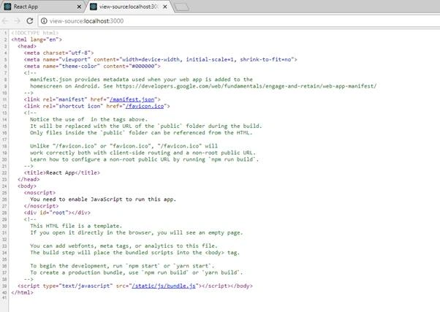This screenshot has width=440, height=312.
Task: Click comment 'You can add webfonts' line
Action: pos(124,246)
